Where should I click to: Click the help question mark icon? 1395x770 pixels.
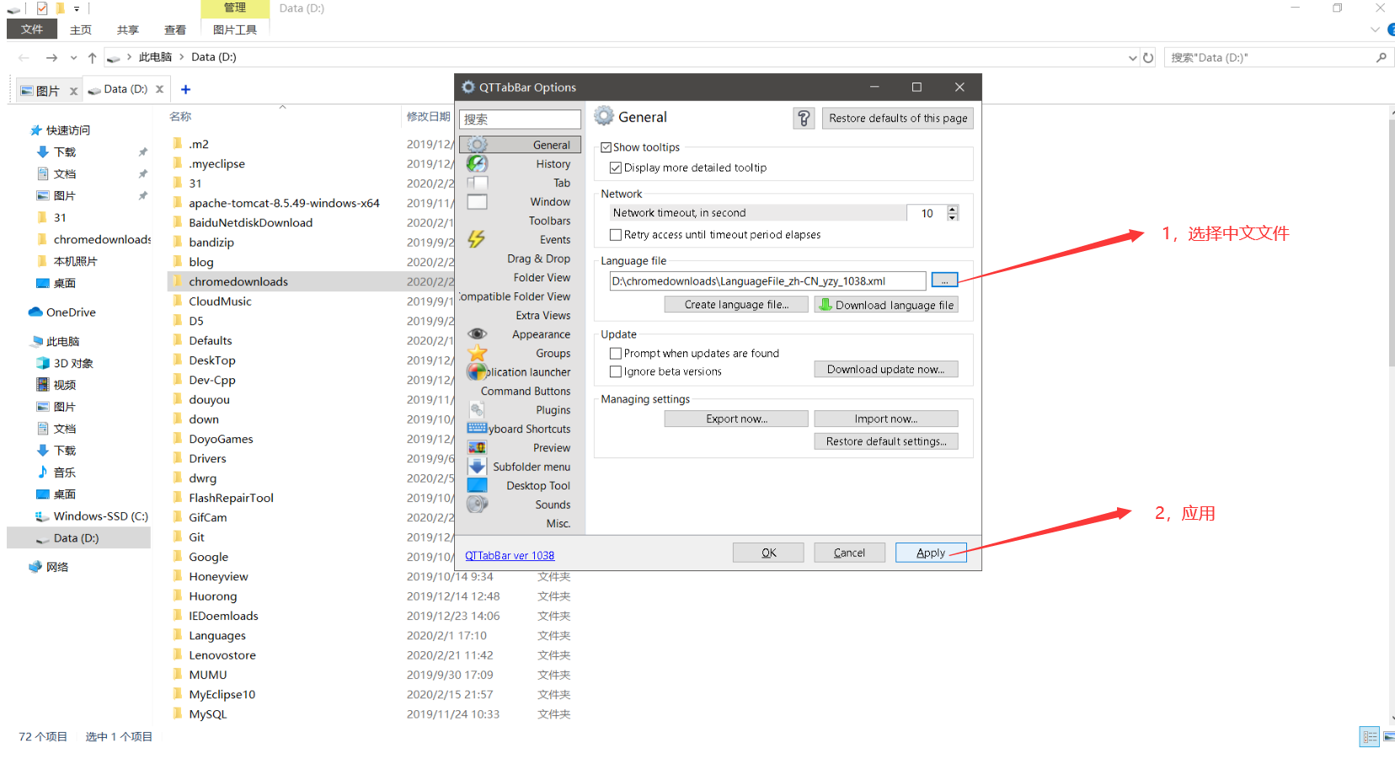click(x=804, y=118)
